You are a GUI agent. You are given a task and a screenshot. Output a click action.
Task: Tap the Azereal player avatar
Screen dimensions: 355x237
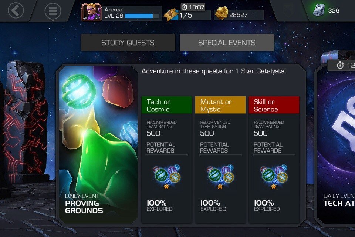pyautogui.click(x=91, y=12)
